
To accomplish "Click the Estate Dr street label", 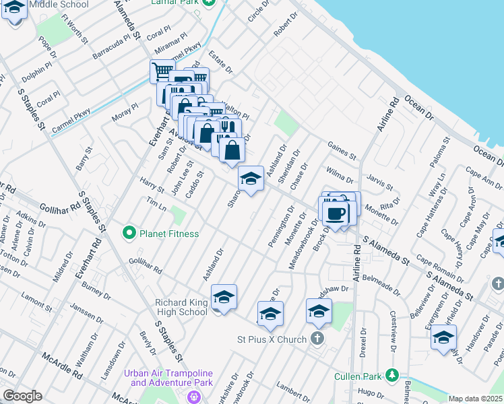I will tap(220, 62).
